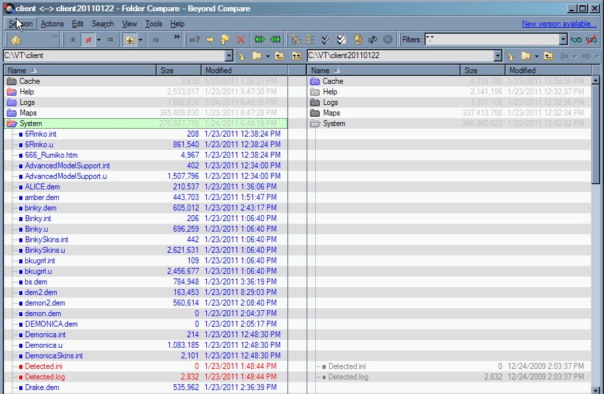Click the Compare Contents (=?) toolbar icon
The width and height of the screenshot is (604, 394).
point(194,40)
